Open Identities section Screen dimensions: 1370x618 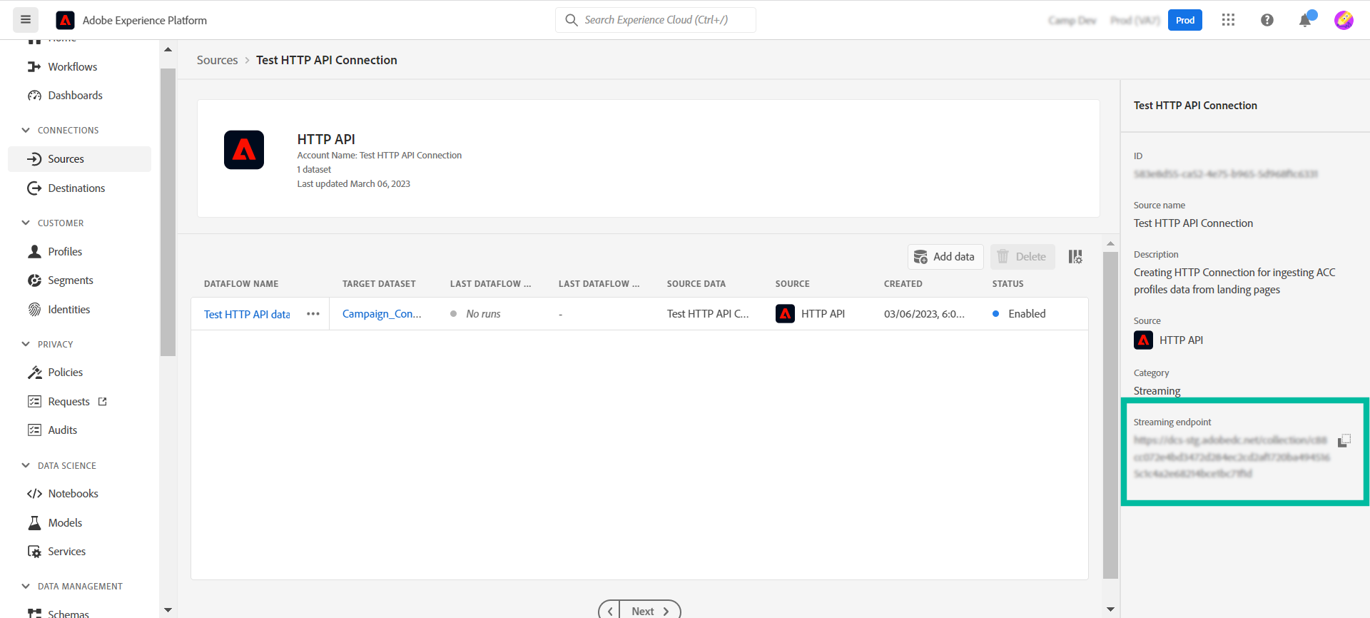pos(69,310)
